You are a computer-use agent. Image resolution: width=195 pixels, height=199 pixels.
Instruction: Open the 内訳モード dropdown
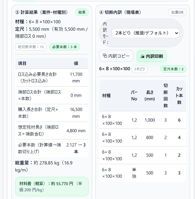coord(146,33)
